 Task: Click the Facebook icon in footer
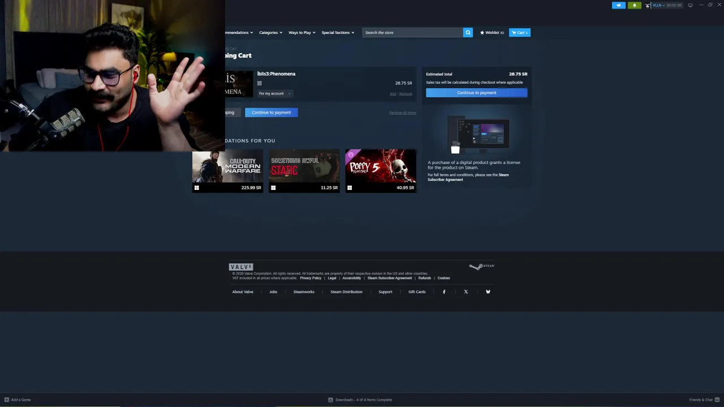(x=444, y=292)
